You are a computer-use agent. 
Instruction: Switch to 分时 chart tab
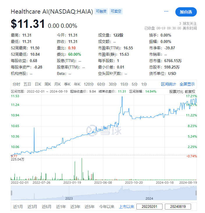click(x=16, y=84)
